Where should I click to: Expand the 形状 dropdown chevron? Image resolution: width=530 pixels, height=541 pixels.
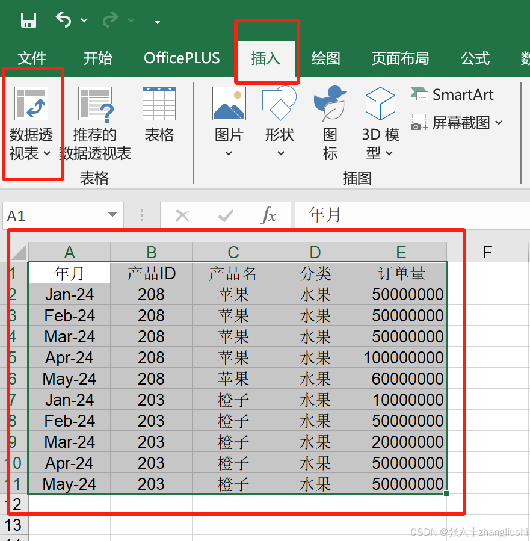[x=281, y=153]
